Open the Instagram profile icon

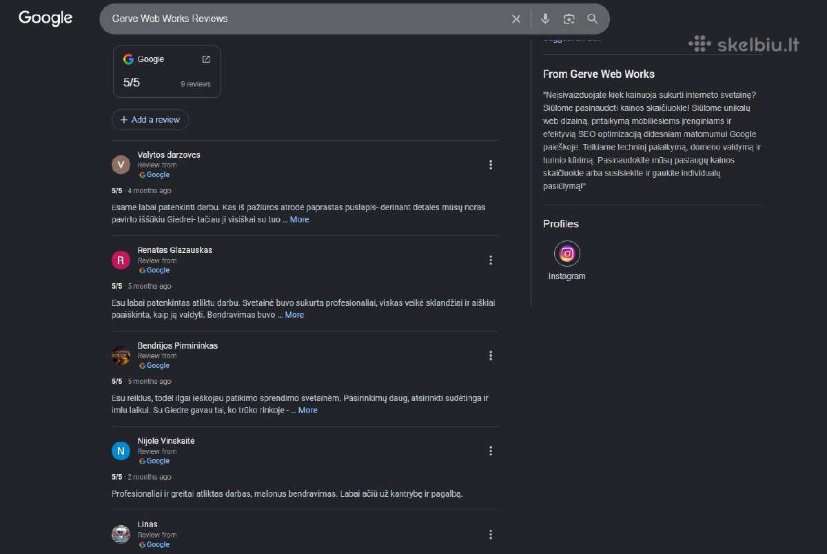coord(567,254)
